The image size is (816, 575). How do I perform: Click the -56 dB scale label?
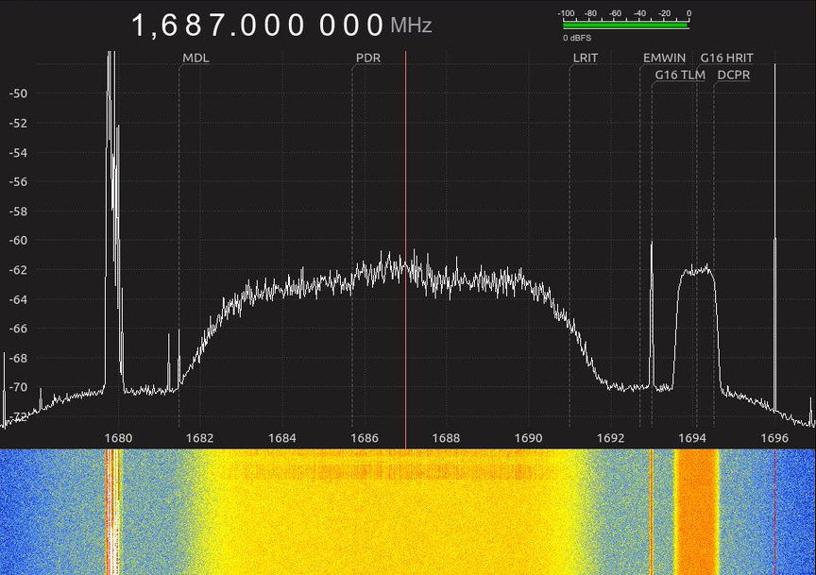pos(18,181)
